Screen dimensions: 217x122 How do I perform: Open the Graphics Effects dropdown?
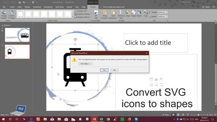tap(83, 17)
